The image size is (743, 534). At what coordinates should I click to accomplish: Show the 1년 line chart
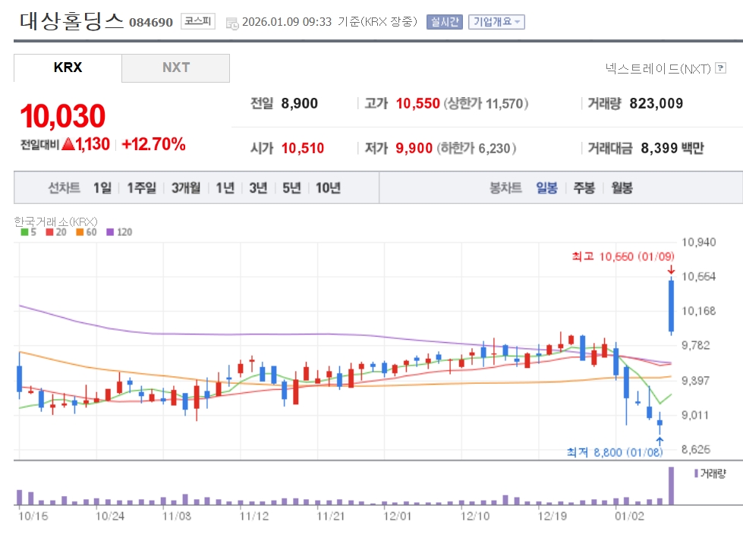225,188
